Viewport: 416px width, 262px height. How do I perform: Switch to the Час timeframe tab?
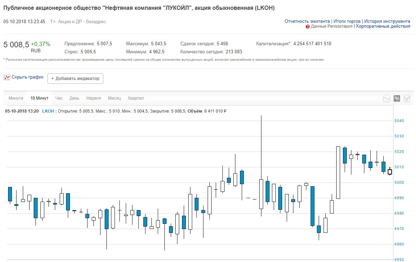click(x=59, y=98)
